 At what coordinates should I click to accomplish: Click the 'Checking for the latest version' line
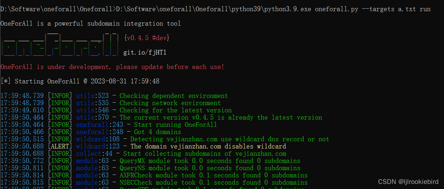(x=116, y=110)
